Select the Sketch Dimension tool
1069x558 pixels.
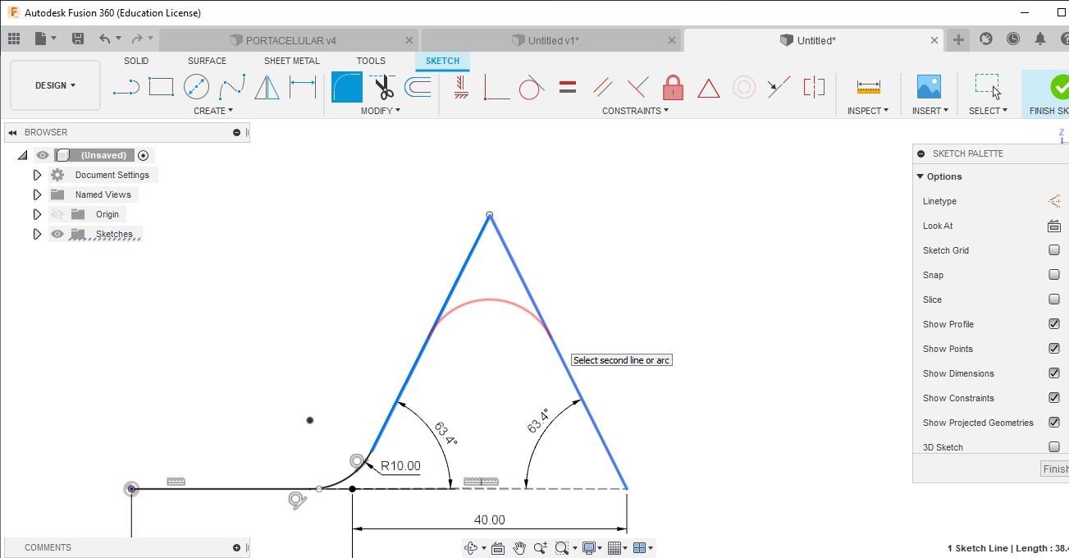[303, 87]
